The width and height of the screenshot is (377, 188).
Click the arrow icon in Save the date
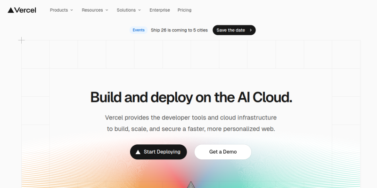[251, 30]
